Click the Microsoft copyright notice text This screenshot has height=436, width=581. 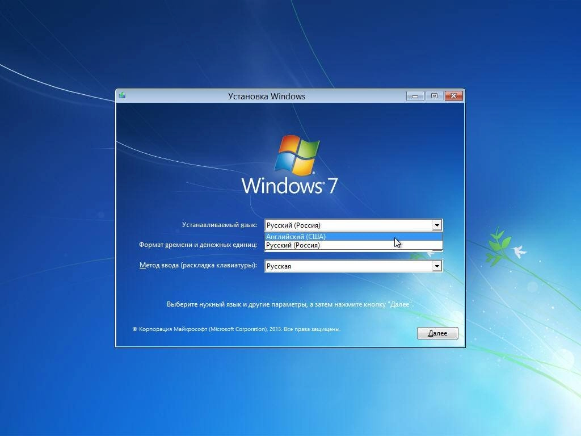coord(237,329)
